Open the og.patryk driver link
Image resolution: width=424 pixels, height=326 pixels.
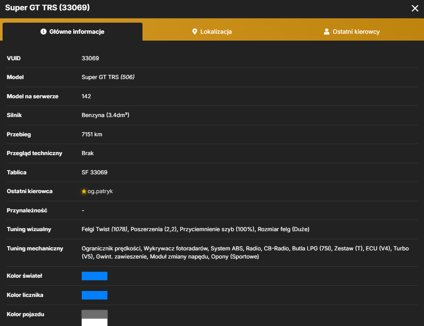click(100, 191)
